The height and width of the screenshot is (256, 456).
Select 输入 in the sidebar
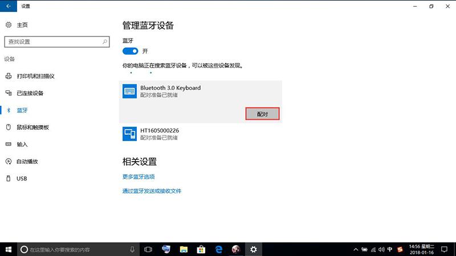tap(22, 144)
